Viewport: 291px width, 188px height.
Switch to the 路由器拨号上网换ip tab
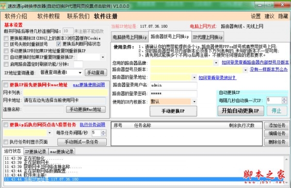(170, 36)
